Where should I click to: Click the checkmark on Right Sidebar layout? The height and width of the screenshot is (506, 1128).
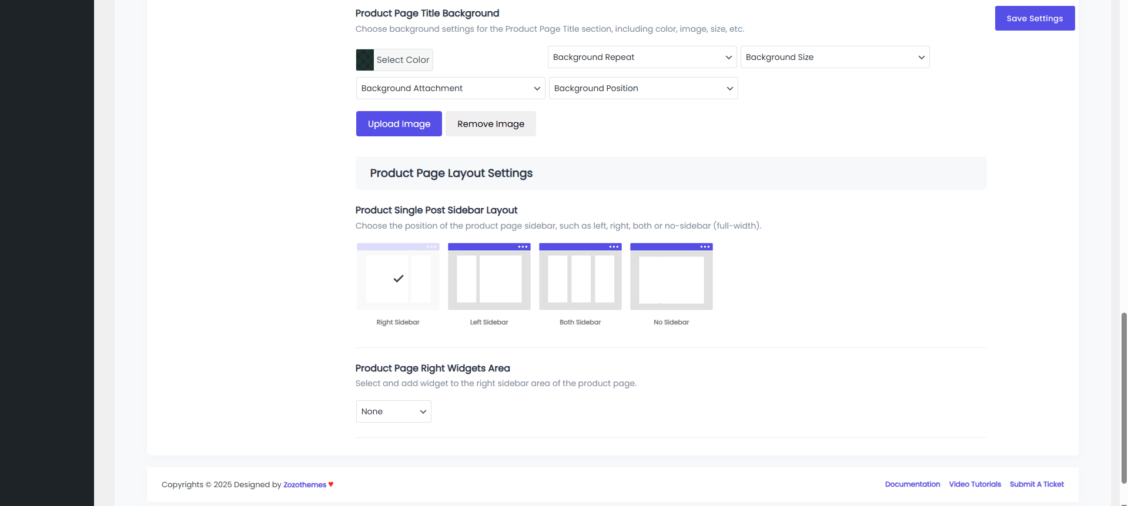399,279
